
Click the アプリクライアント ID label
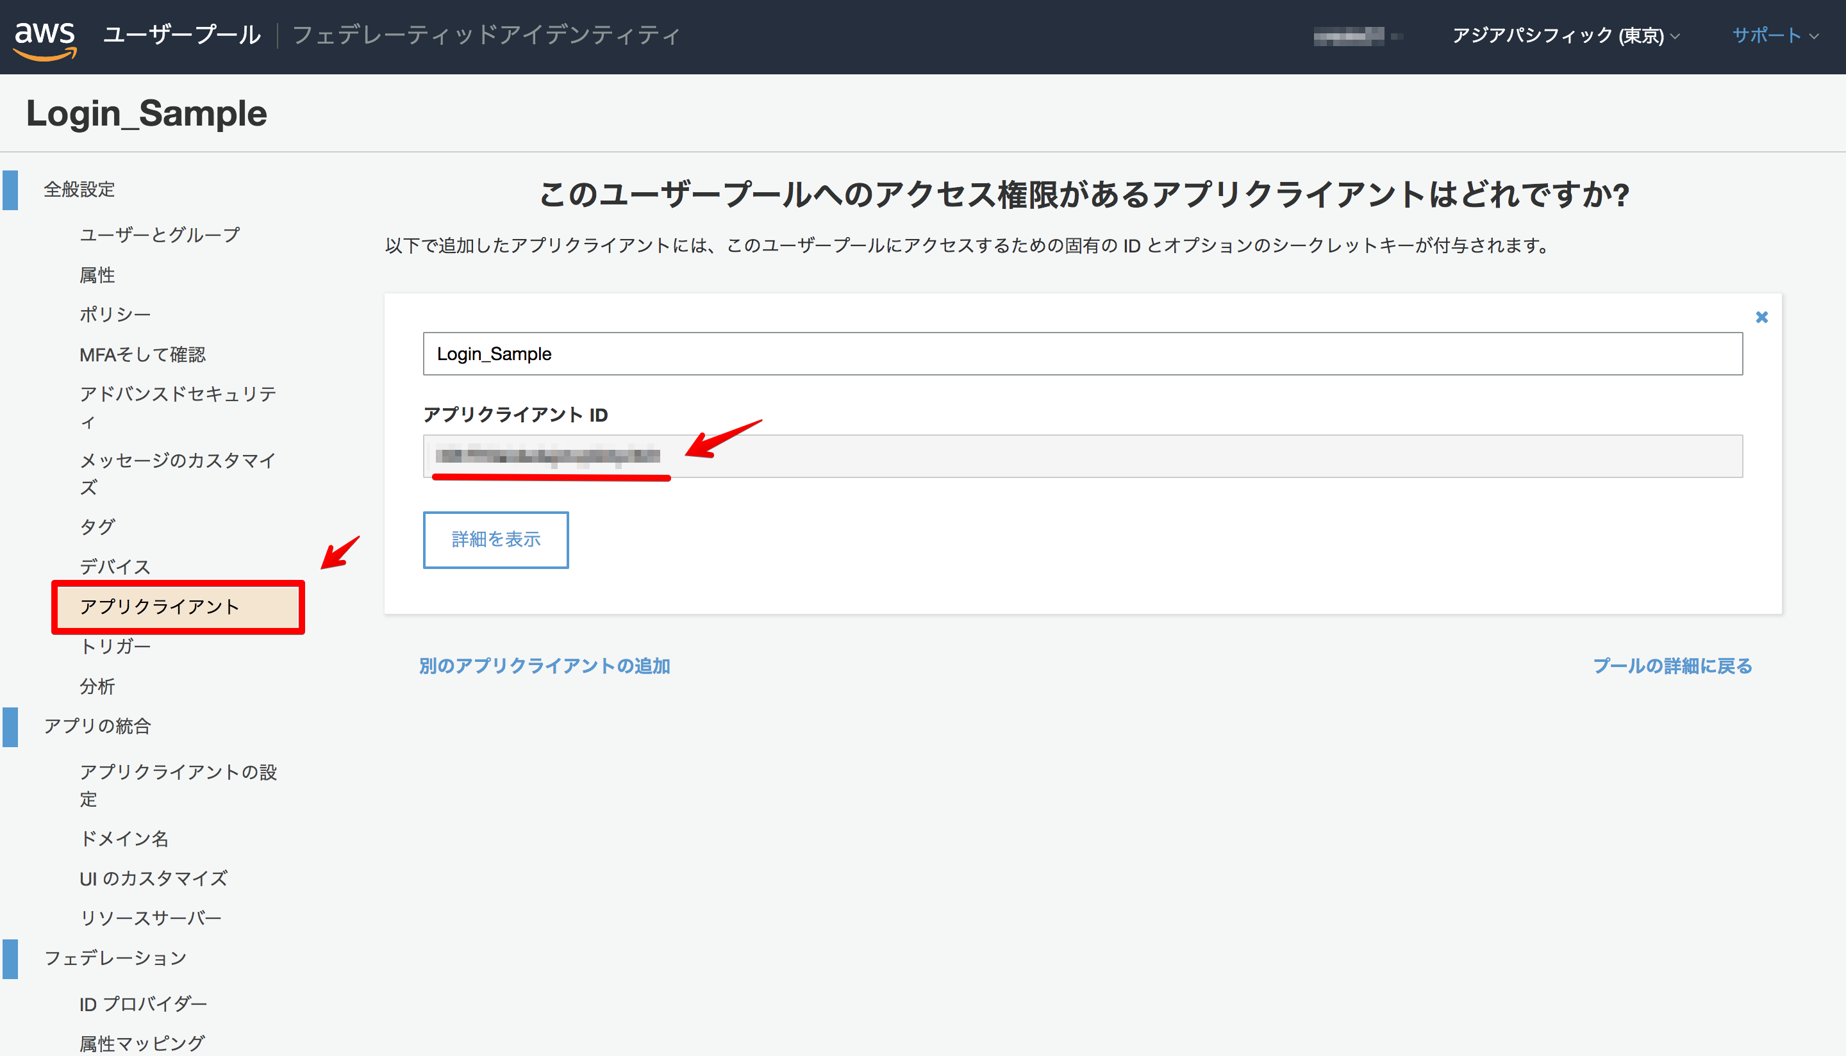point(515,415)
